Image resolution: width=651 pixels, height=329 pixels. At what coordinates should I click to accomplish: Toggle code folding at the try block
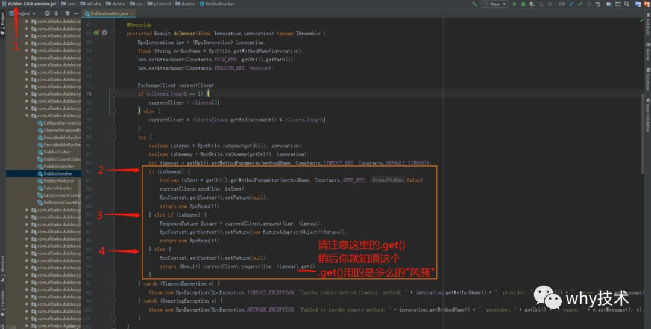[113, 137]
